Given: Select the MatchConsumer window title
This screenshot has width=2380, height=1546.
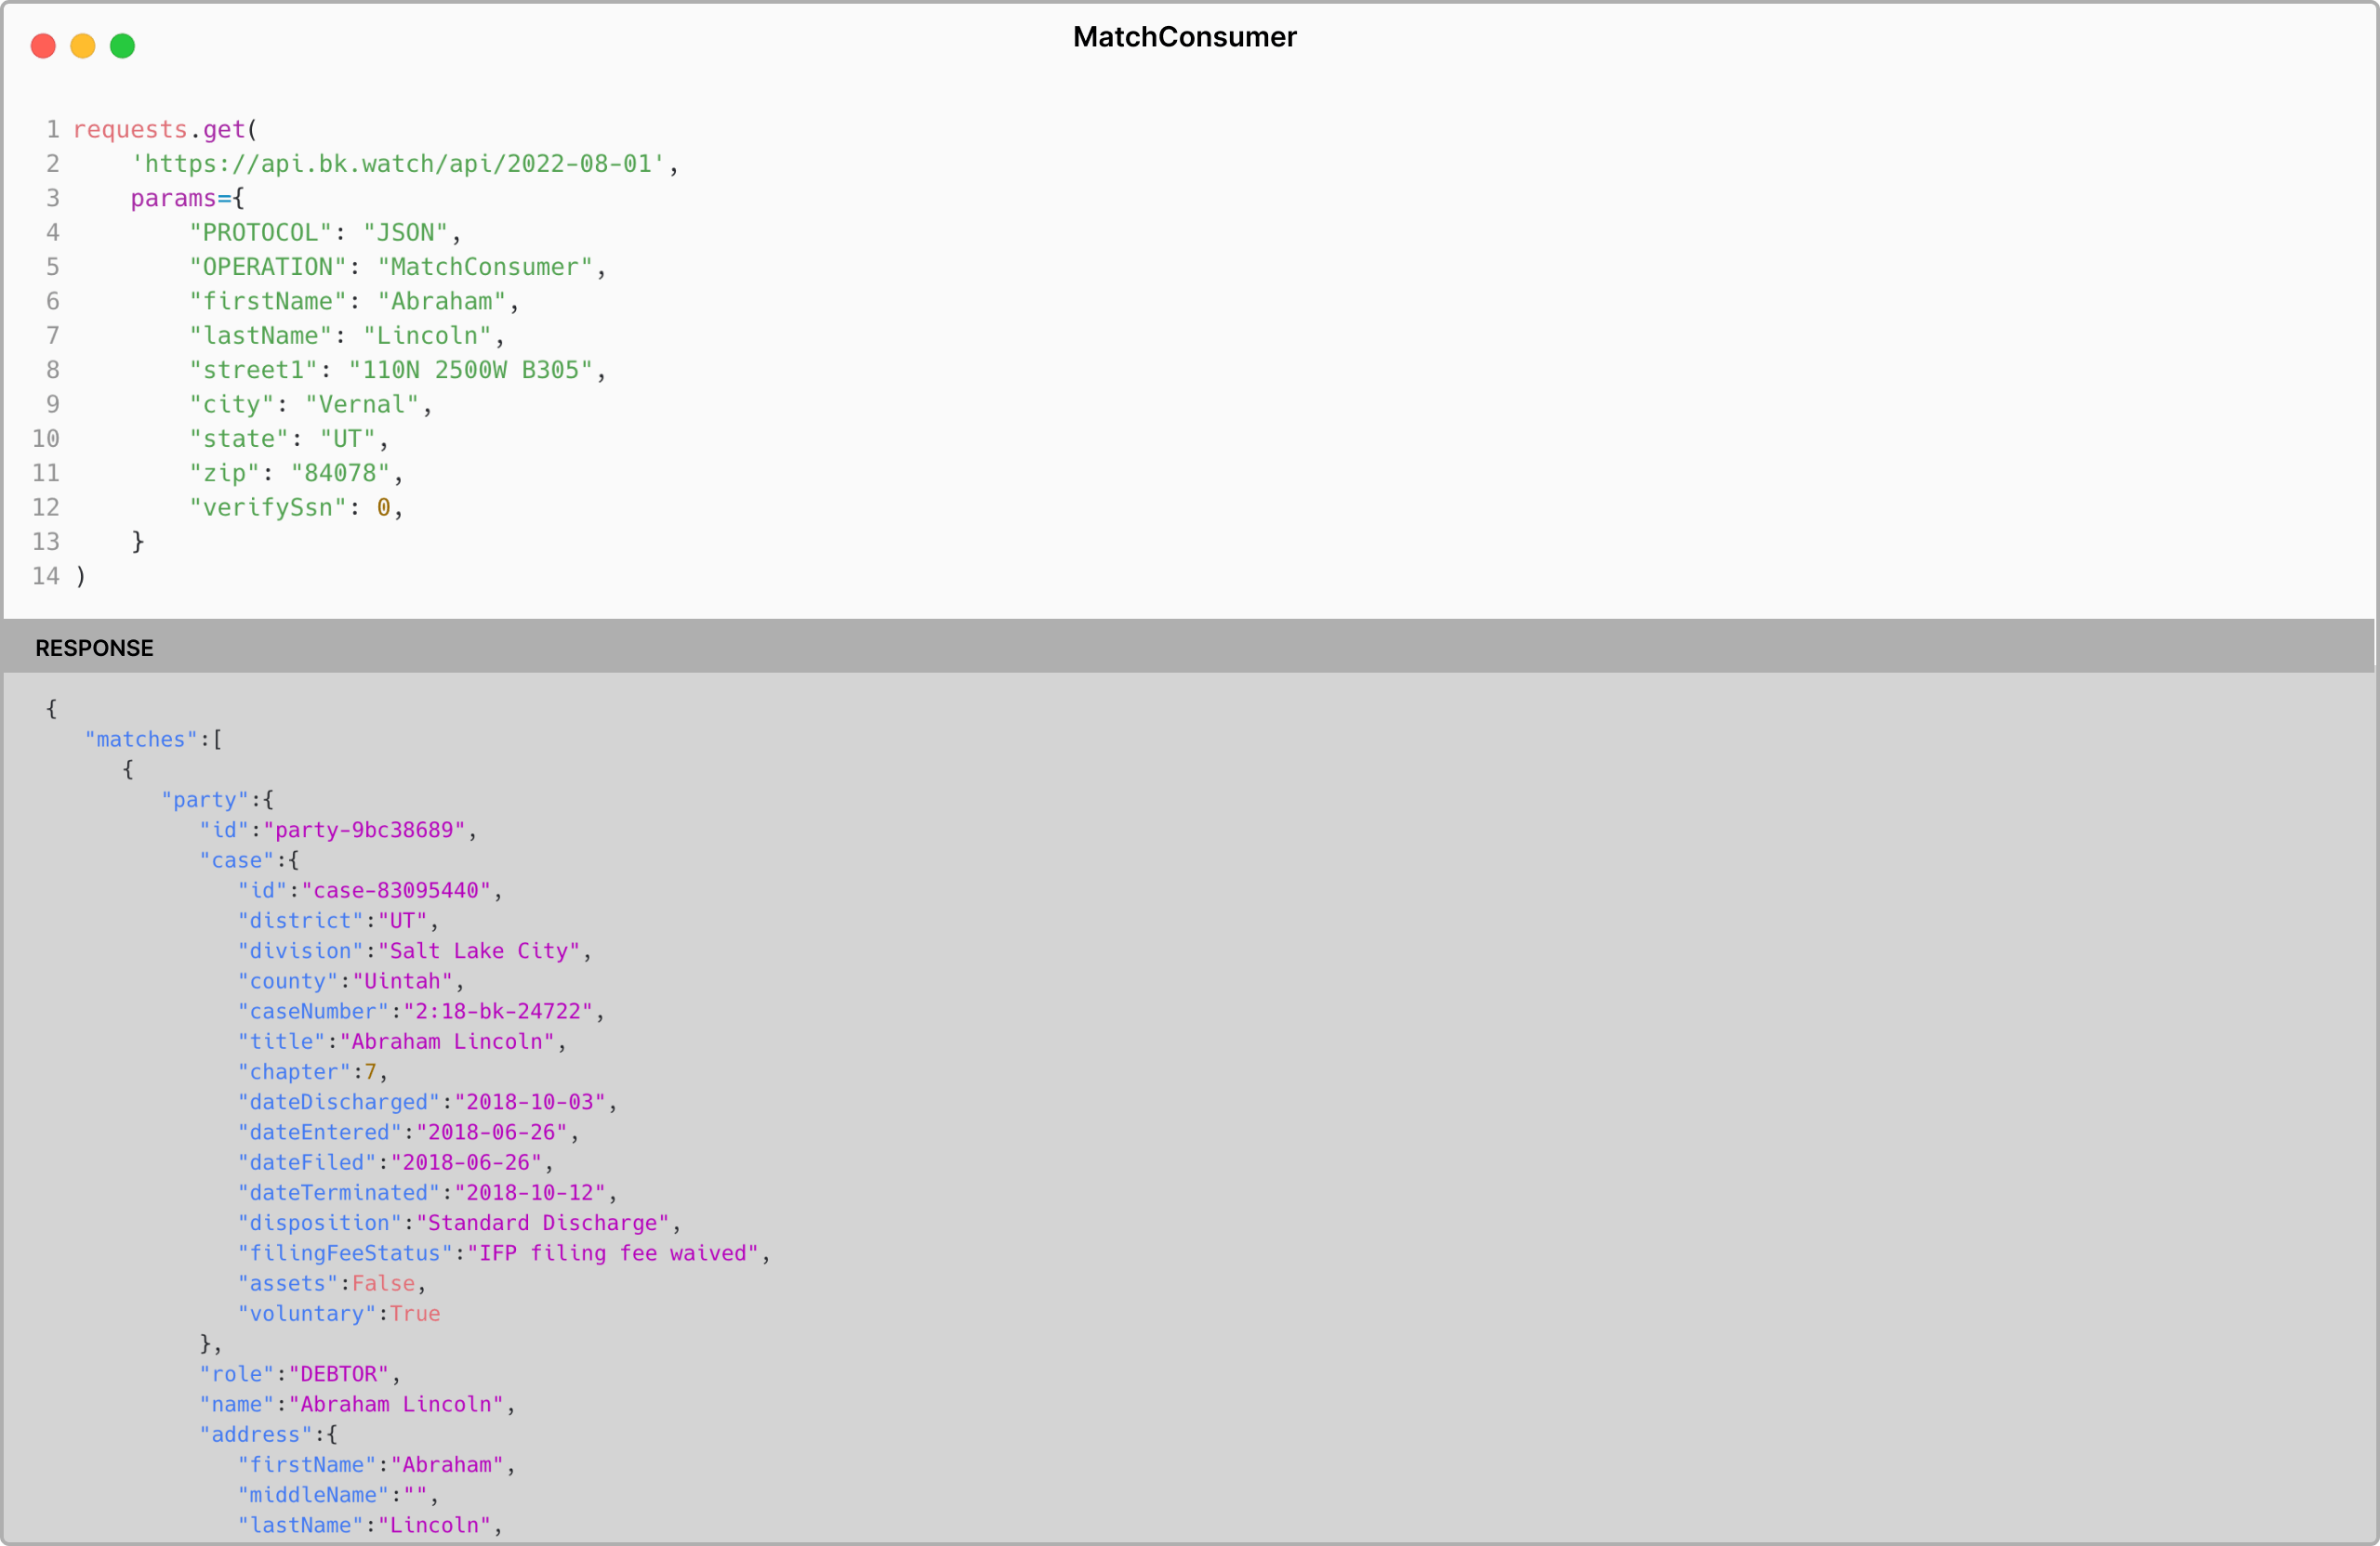Looking at the screenshot, I should pyautogui.click(x=1184, y=37).
